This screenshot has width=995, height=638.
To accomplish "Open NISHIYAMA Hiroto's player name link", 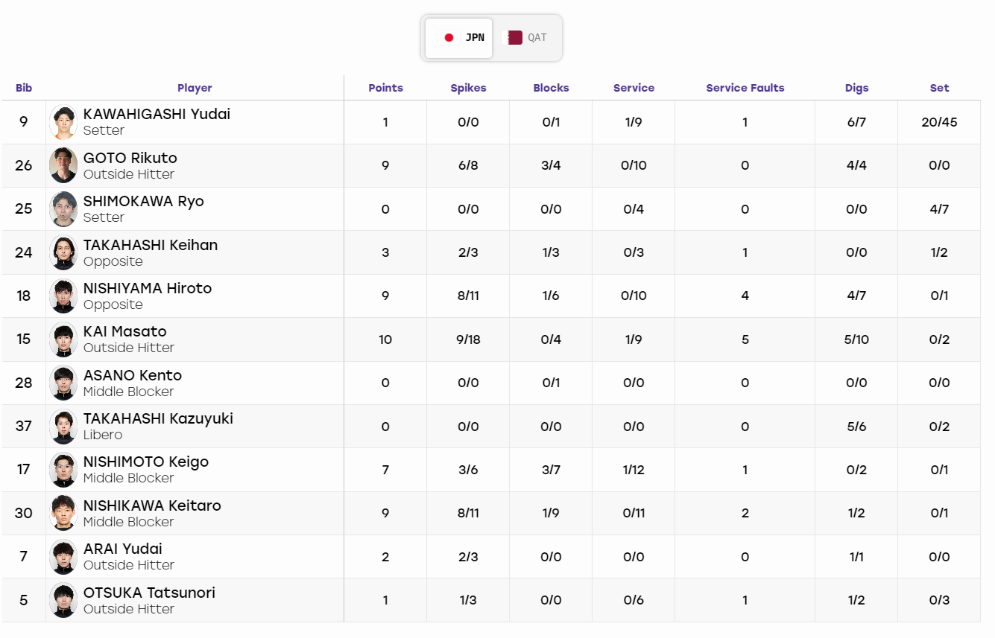I will (148, 288).
